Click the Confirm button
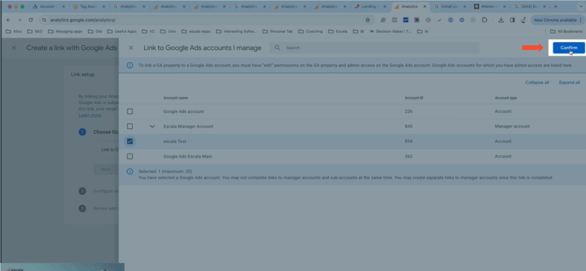This screenshot has height=271, width=586. 569,48
